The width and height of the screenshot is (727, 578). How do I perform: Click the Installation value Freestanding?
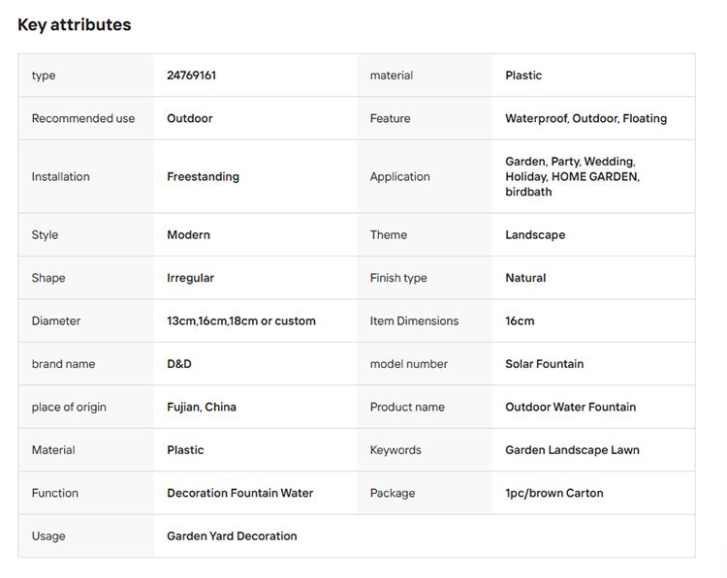click(x=203, y=176)
